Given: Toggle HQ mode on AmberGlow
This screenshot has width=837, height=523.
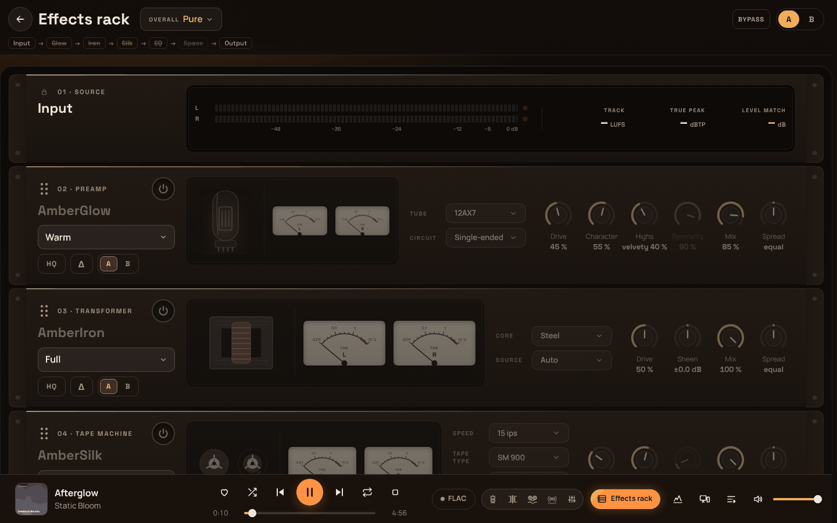Looking at the screenshot, I should pyautogui.click(x=52, y=264).
